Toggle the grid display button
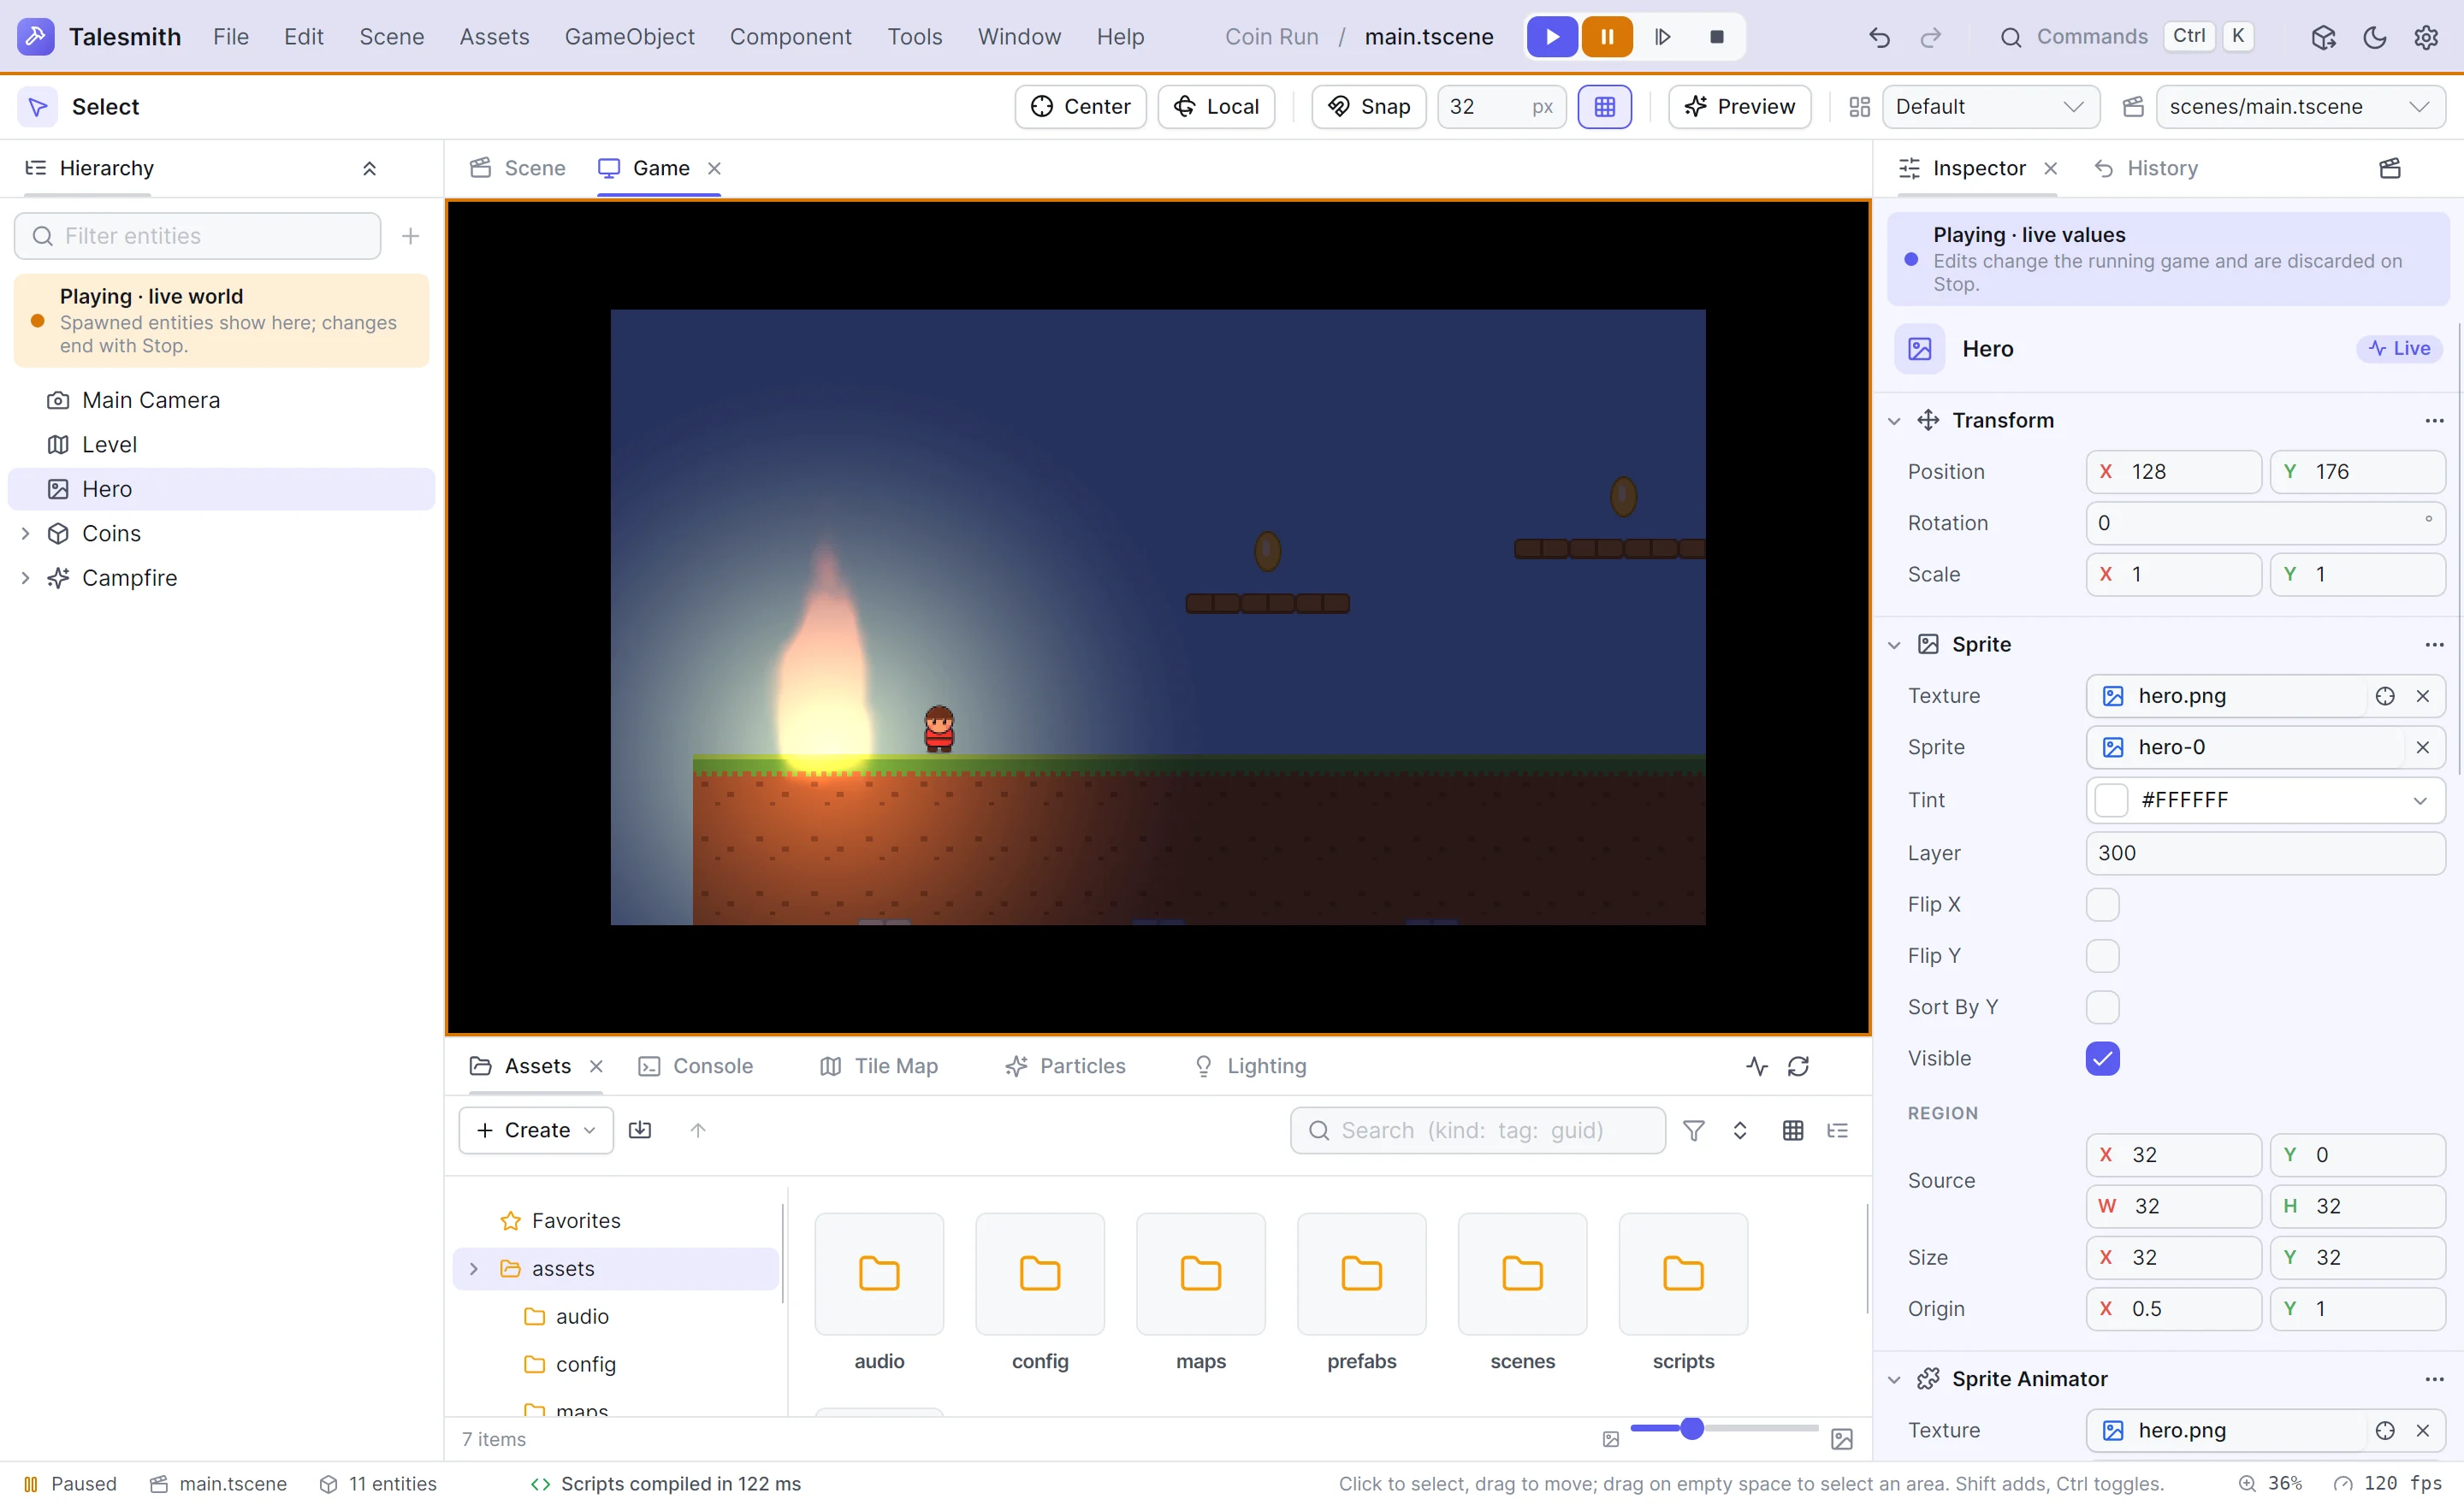Viewport: 2464px width, 1505px height. [x=1604, y=107]
